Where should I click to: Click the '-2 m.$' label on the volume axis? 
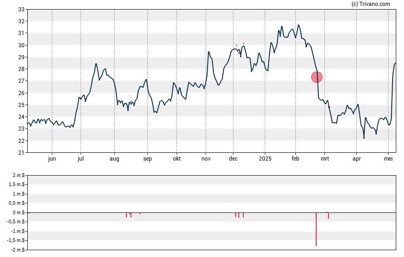(18, 250)
